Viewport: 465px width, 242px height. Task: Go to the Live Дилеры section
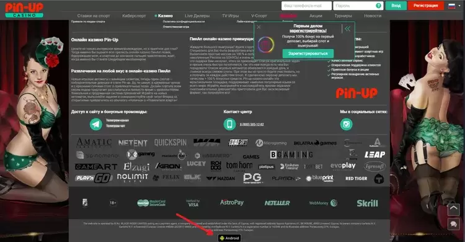[x=197, y=16]
